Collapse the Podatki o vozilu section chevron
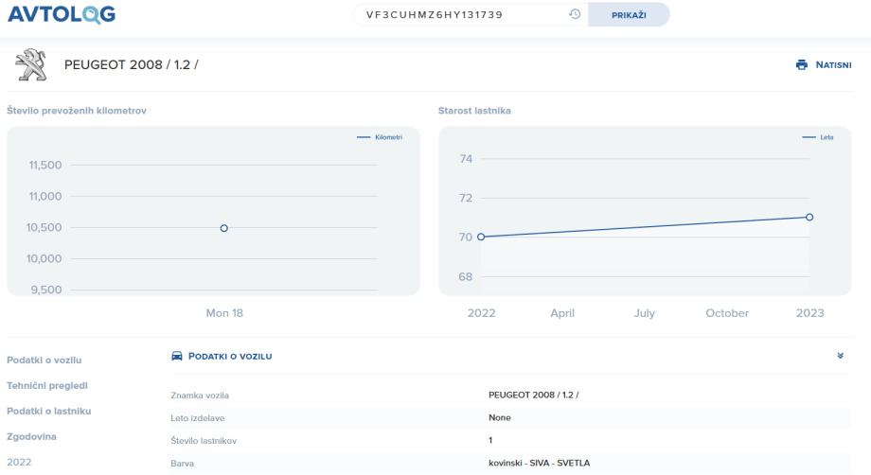The width and height of the screenshot is (871, 475). 841,356
